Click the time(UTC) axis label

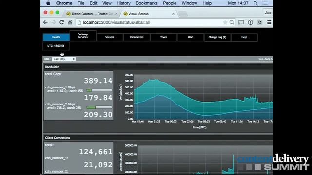point(199,127)
